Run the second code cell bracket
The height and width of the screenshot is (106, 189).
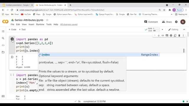coord(12,75)
